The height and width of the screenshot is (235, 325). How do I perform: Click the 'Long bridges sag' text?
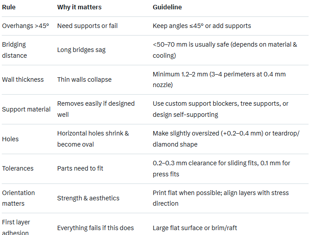(x=81, y=50)
